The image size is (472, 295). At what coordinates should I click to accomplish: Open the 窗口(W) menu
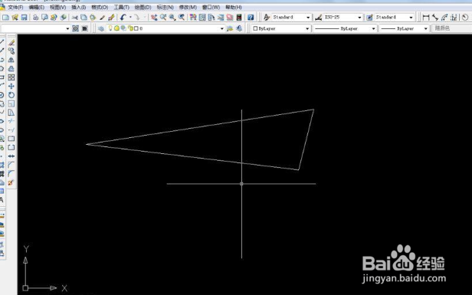[x=211, y=7]
